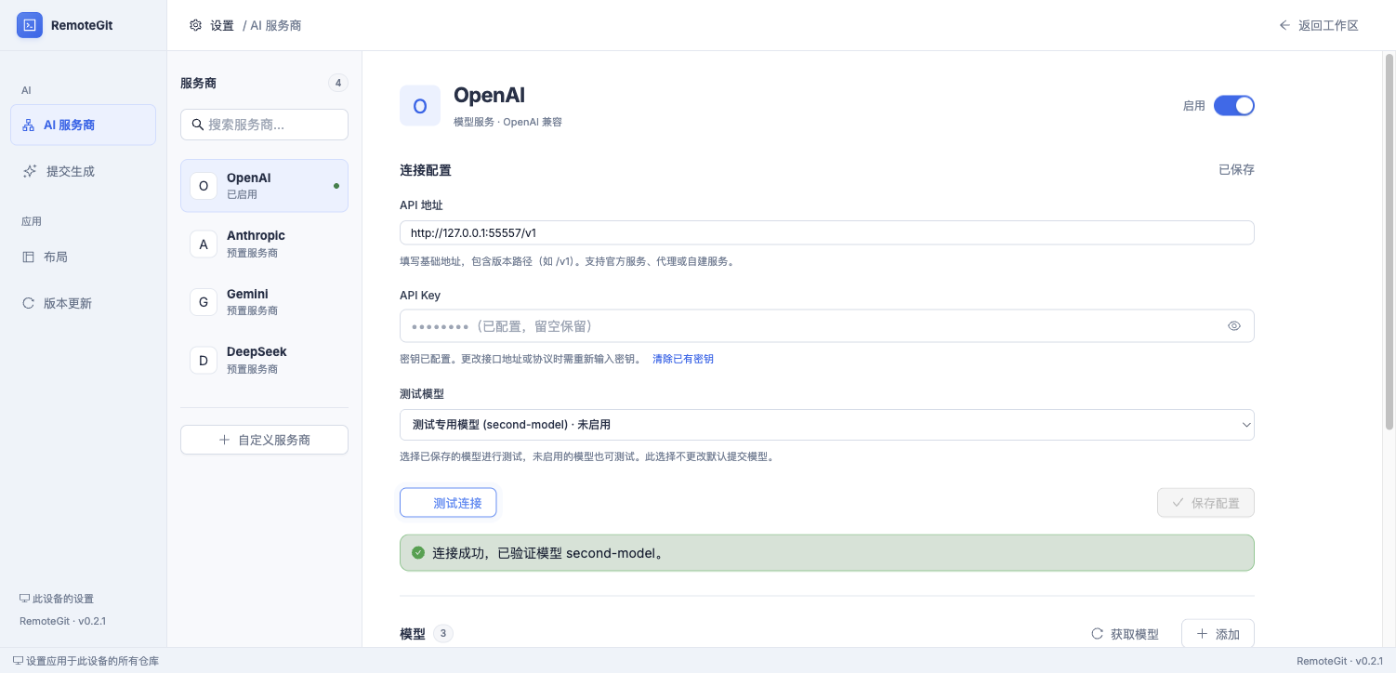Click the back arrow icon beside 返回工作区
1396x673 pixels.
(x=1285, y=25)
